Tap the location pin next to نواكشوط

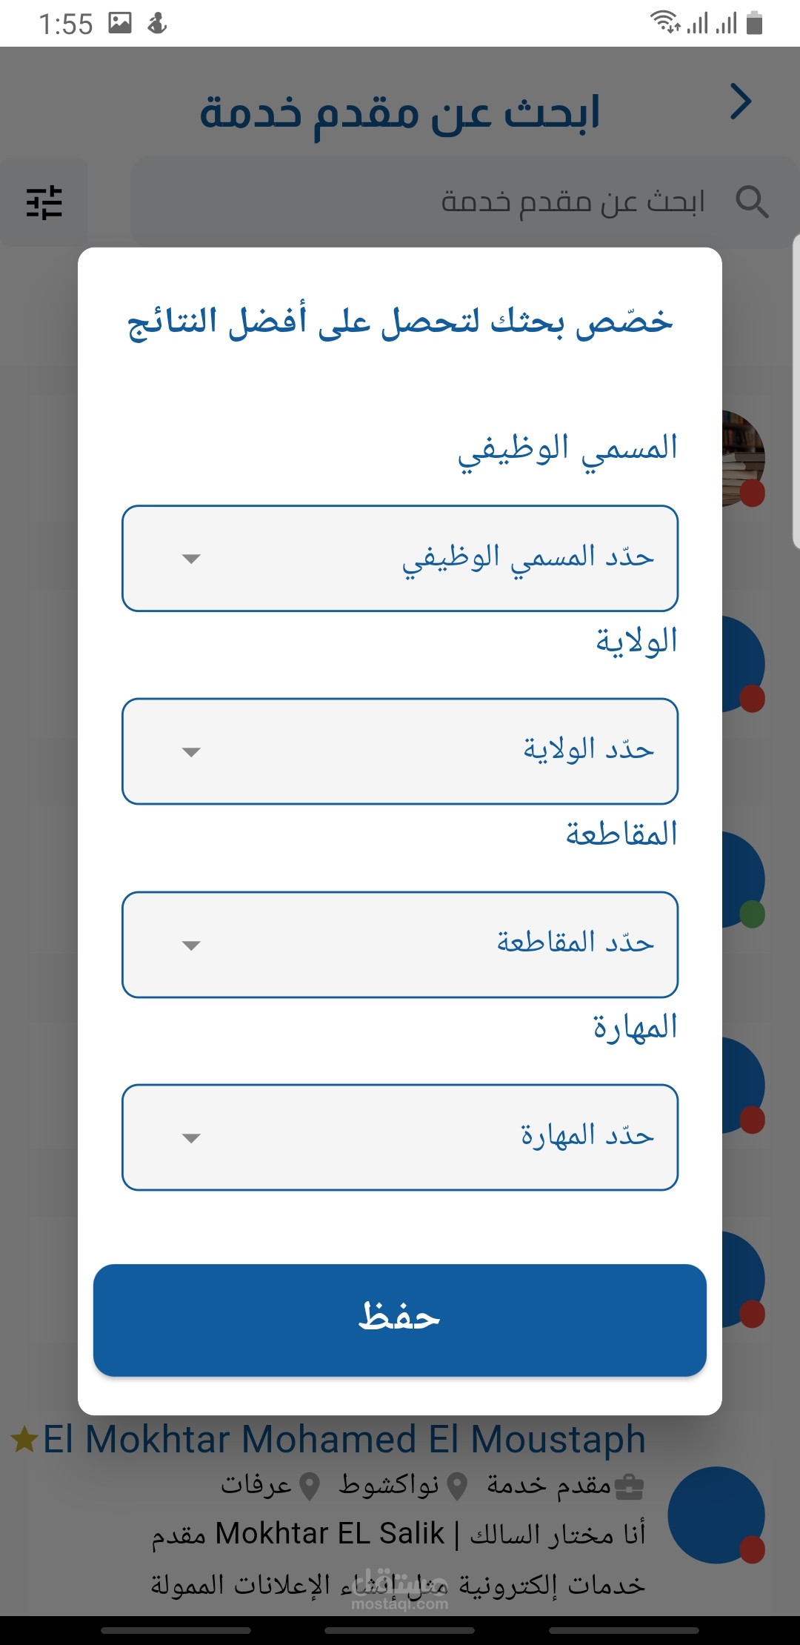coord(459,1486)
